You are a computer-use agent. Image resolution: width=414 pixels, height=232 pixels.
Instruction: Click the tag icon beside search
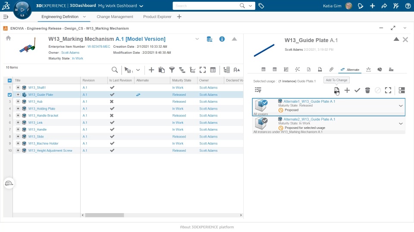click(261, 6)
